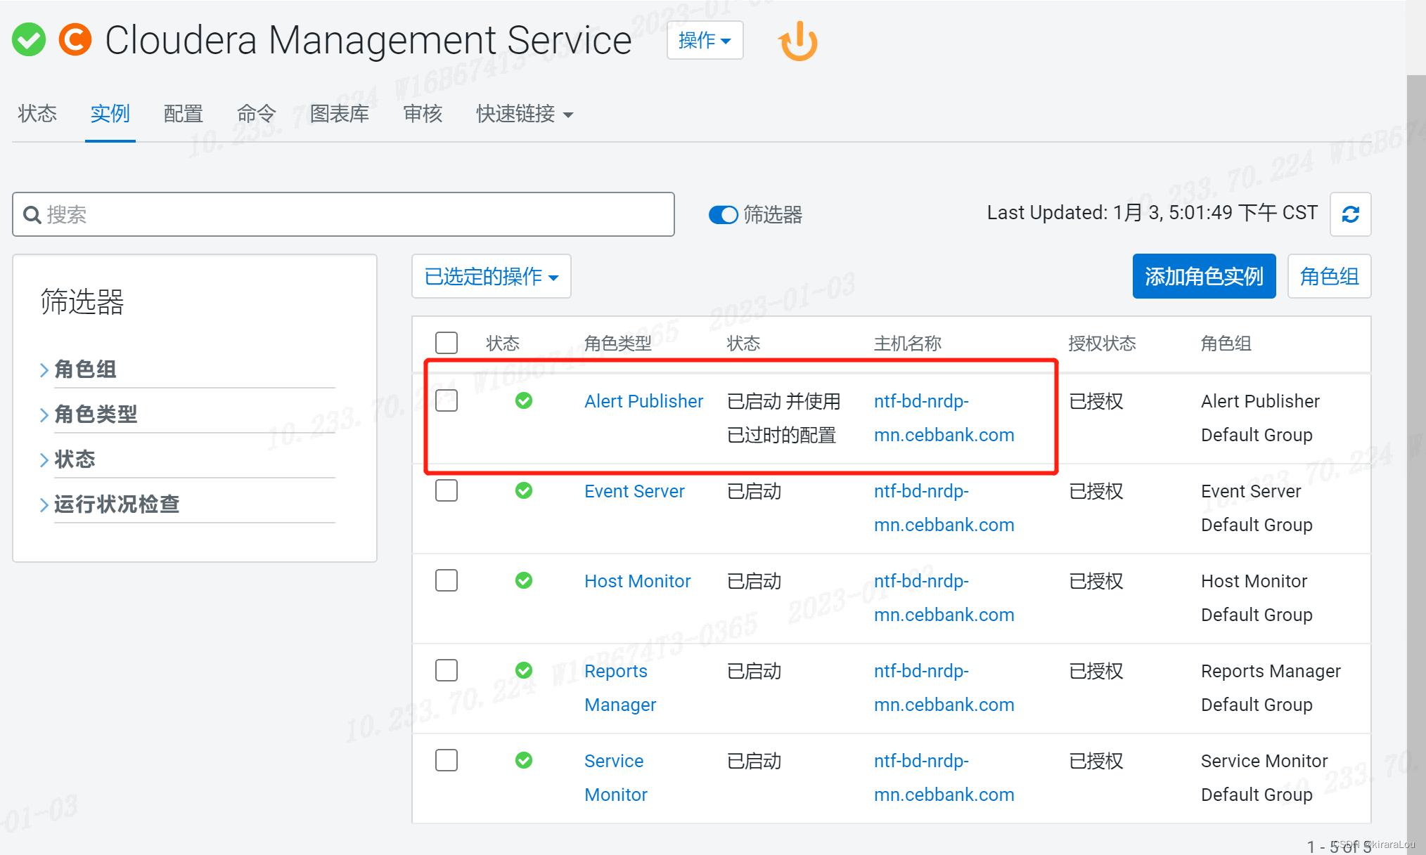The height and width of the screenshot is (855, 1426).
Task: Click Host Monitor Default Group text
Action: (1257, 598)
